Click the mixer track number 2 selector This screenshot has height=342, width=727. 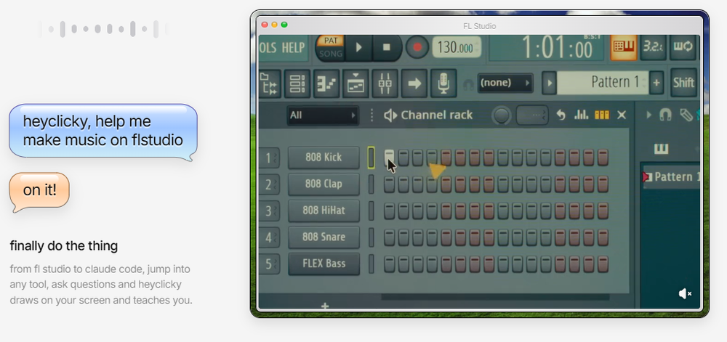pos(270,184)
